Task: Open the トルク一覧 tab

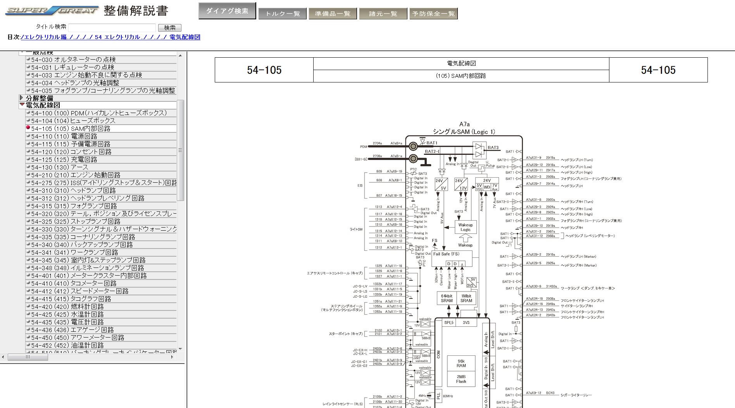Action: (x=282, y=14)
